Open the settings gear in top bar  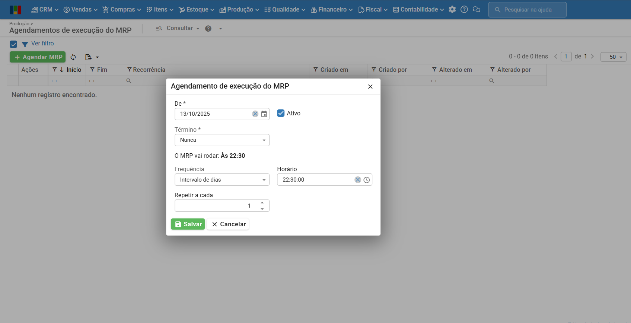(x=452, y=10)
